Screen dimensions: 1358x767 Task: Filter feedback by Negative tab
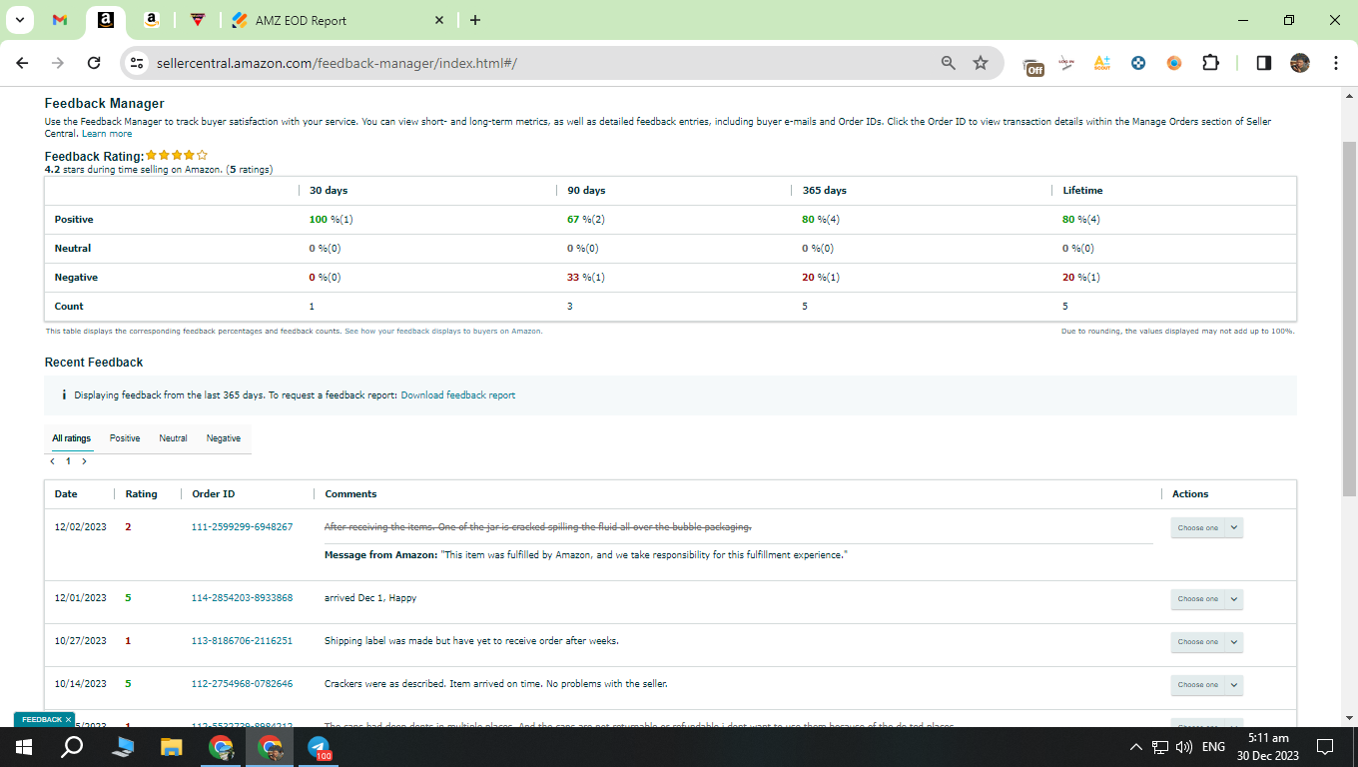pyautogui.click(x=224, y=438)
